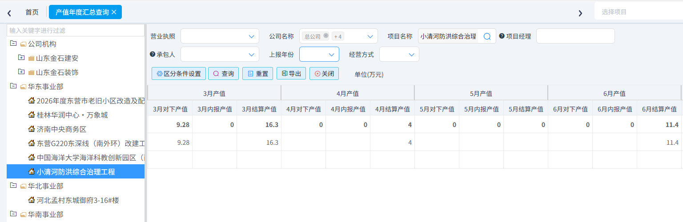Screen dimensions: 683x222
Task: Collapse the 公司机构 tree node
Action: (13, 44)
